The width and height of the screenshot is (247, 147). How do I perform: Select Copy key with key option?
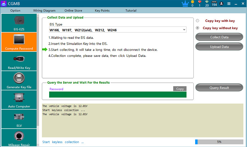click(x=198, y=21)
